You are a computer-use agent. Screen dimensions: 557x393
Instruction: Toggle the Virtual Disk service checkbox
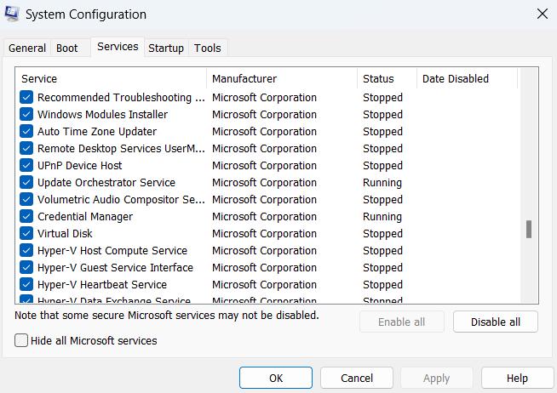[26, 234]
